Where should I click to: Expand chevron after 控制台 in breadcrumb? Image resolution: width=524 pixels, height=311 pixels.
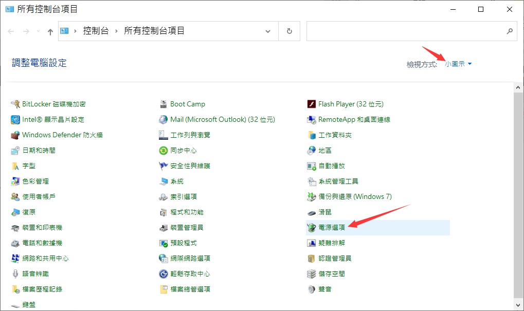pyautogui.click(x=116, y=31)
